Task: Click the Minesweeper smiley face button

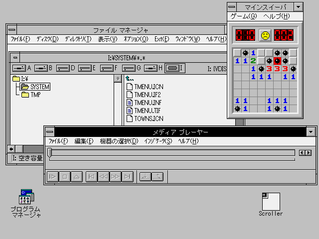Action: (265, 35)
